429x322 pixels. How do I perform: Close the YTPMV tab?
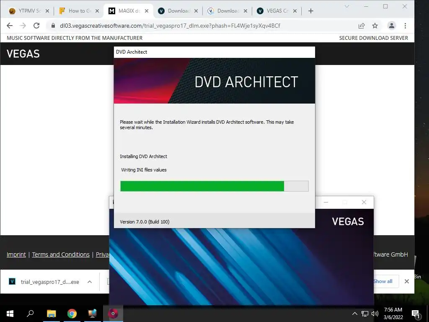[47, 11]
